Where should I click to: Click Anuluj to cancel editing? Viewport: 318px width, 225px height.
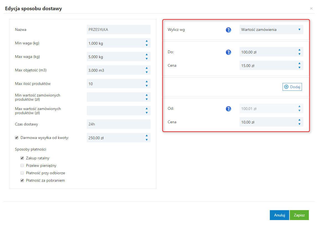[280, 215]
